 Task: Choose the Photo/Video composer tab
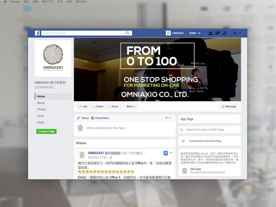[100, 118]
